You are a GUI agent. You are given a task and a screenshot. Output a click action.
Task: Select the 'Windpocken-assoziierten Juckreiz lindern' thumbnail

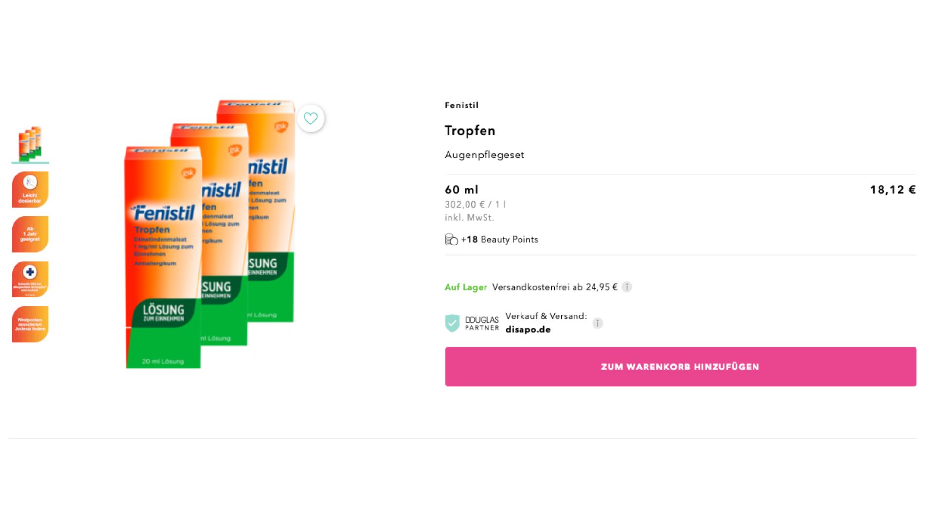pyautogui.click(x=30, y=324)
